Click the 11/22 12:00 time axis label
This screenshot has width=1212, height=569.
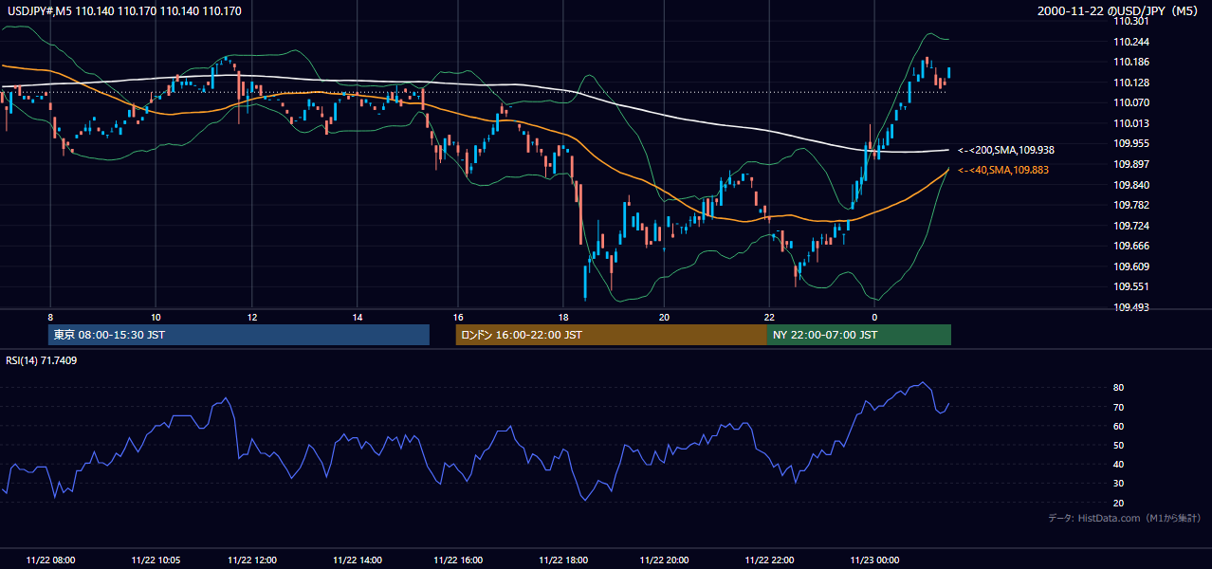[251, 560]
